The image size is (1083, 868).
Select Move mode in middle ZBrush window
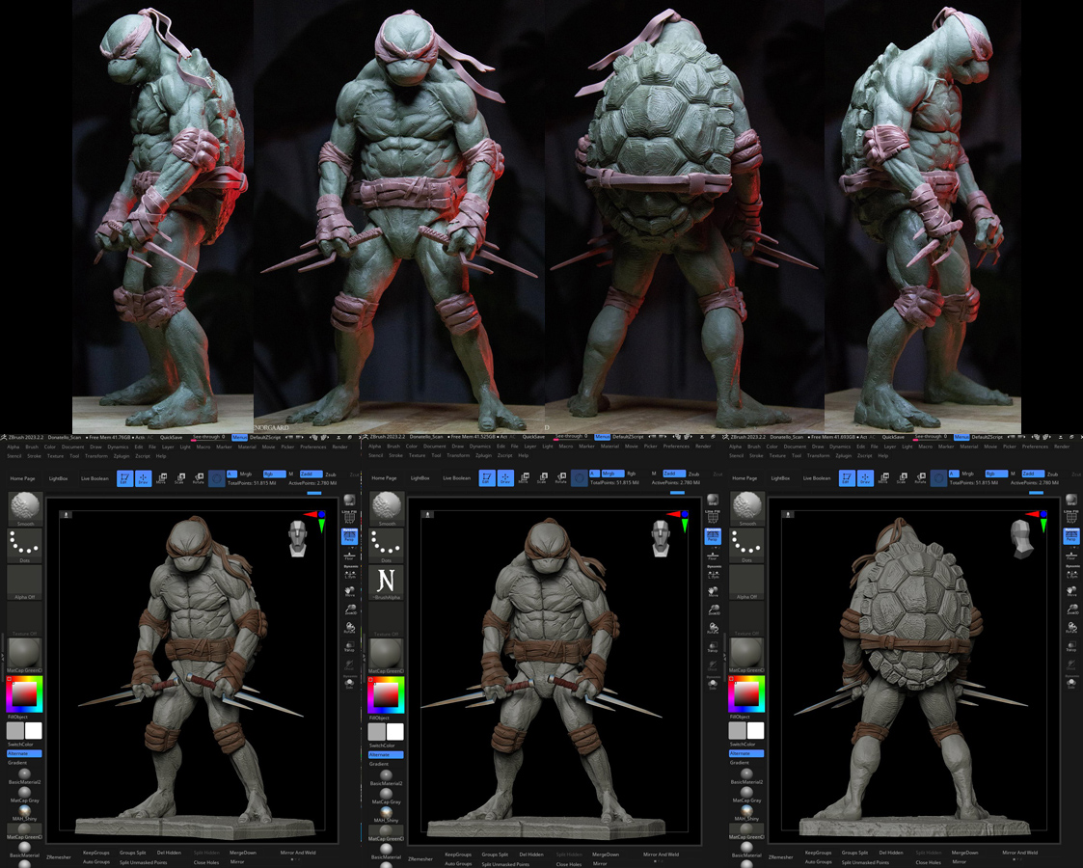524,477
